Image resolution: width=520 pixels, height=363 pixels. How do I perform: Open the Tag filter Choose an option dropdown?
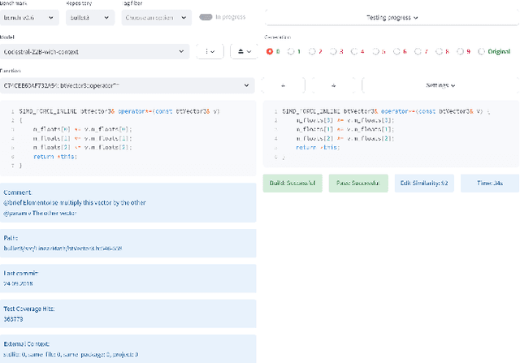point(157,17)
